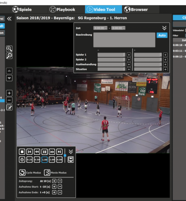Increase Aufnahme Start offset

point(54,186)
